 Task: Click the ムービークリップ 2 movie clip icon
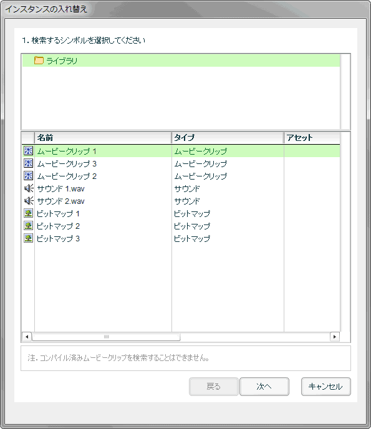(29, 176)
